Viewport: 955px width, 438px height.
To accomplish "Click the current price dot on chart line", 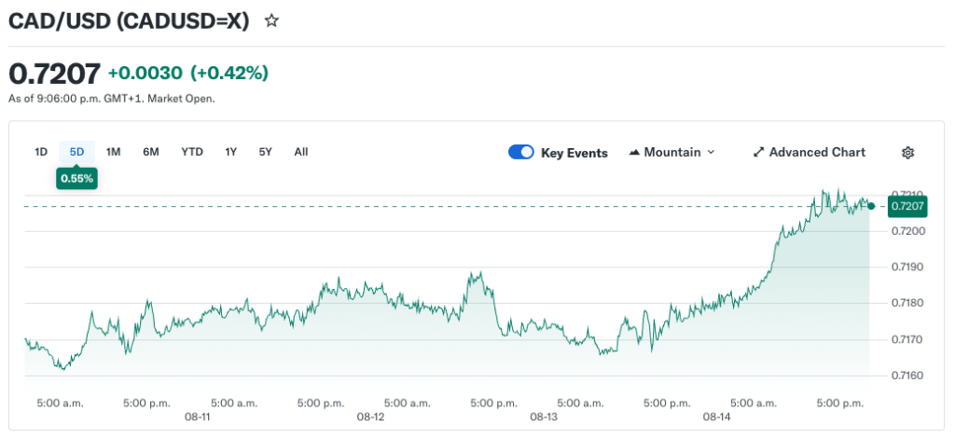I will click(871, 206).
